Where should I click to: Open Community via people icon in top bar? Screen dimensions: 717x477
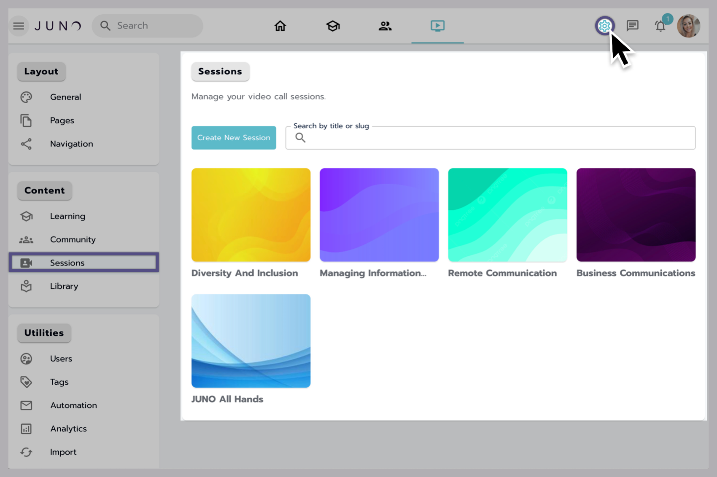click(x=385, y=26)
